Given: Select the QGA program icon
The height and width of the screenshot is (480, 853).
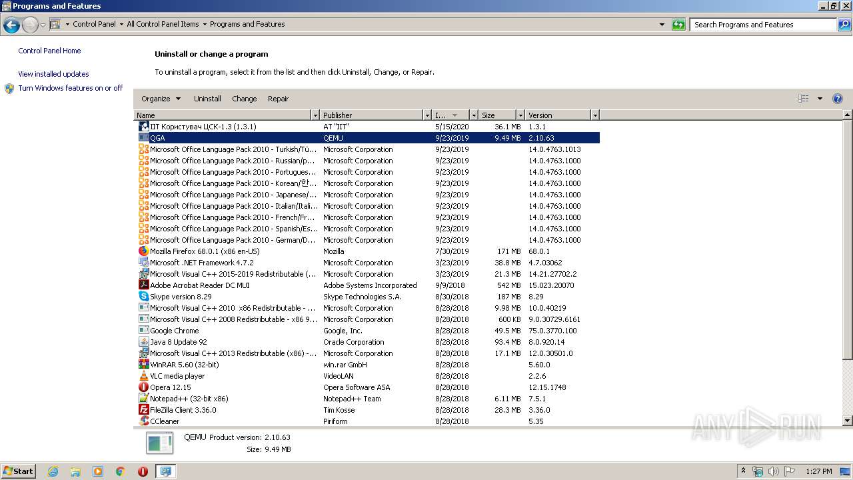Looking at the screenshot, I should click(143, 138).
